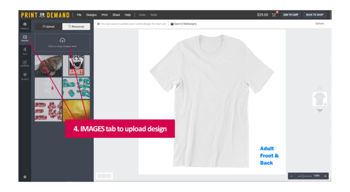Click the icon at sidebar bottom
Screen dimensions: 350x192
[25, 177]
